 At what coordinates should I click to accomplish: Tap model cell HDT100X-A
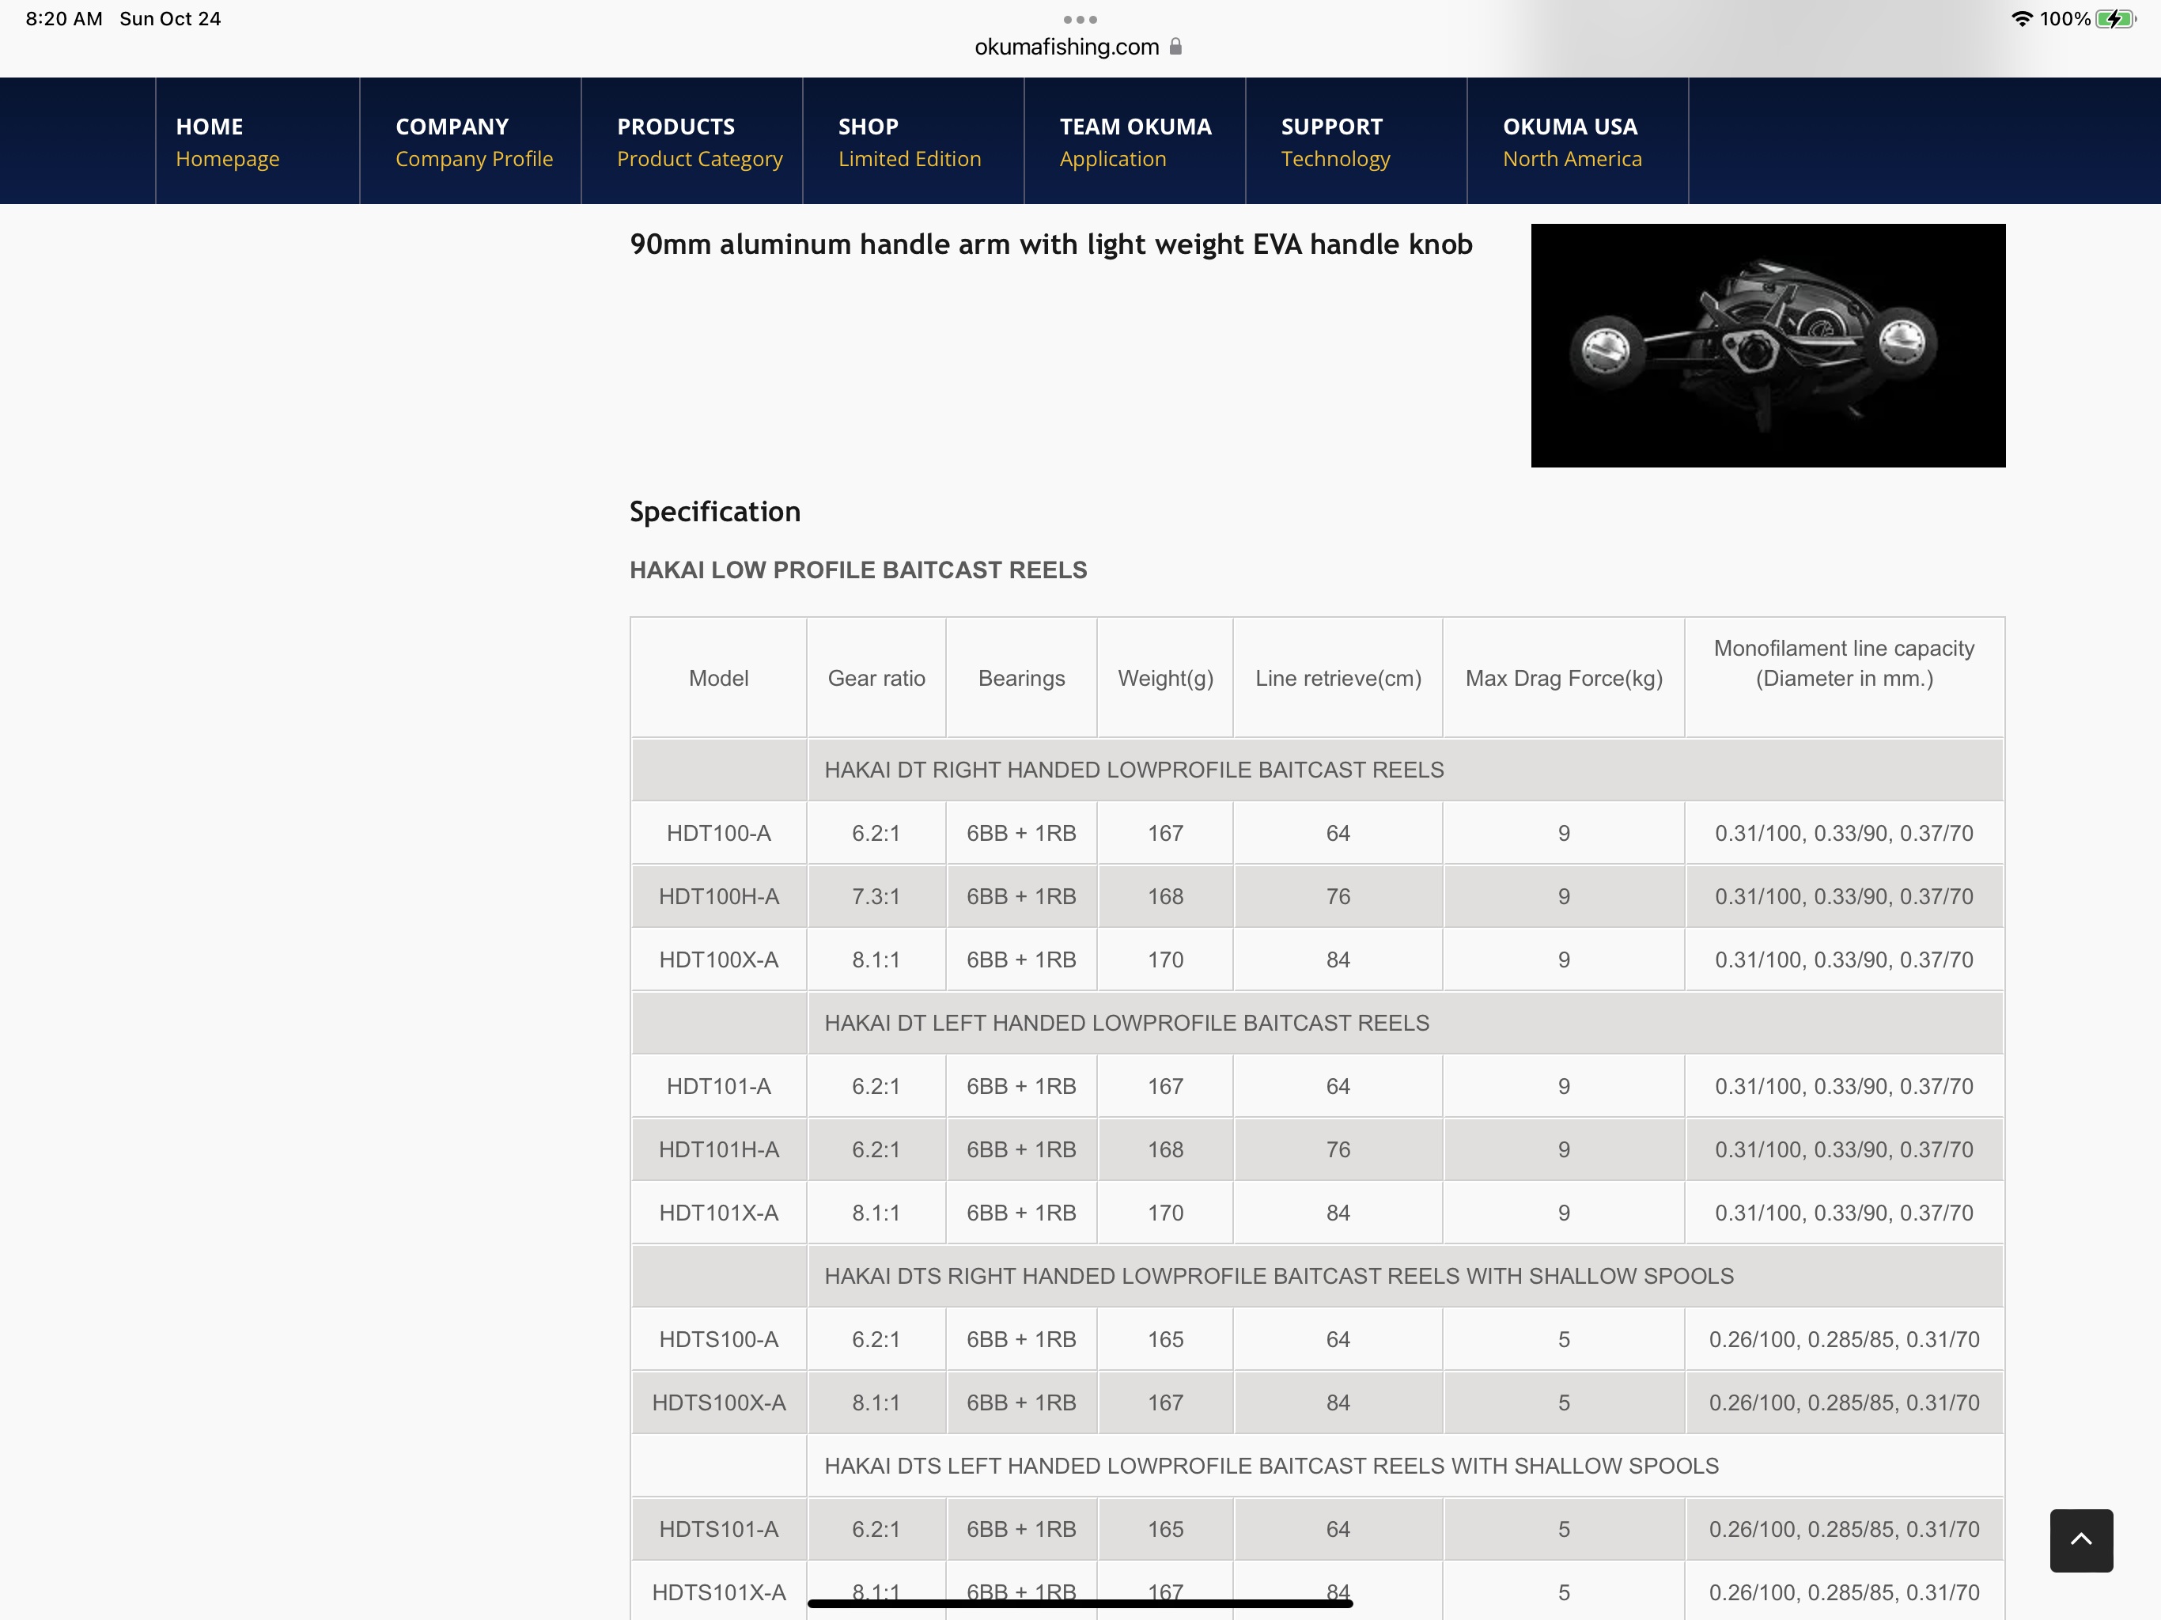click(x=718, y=960)
